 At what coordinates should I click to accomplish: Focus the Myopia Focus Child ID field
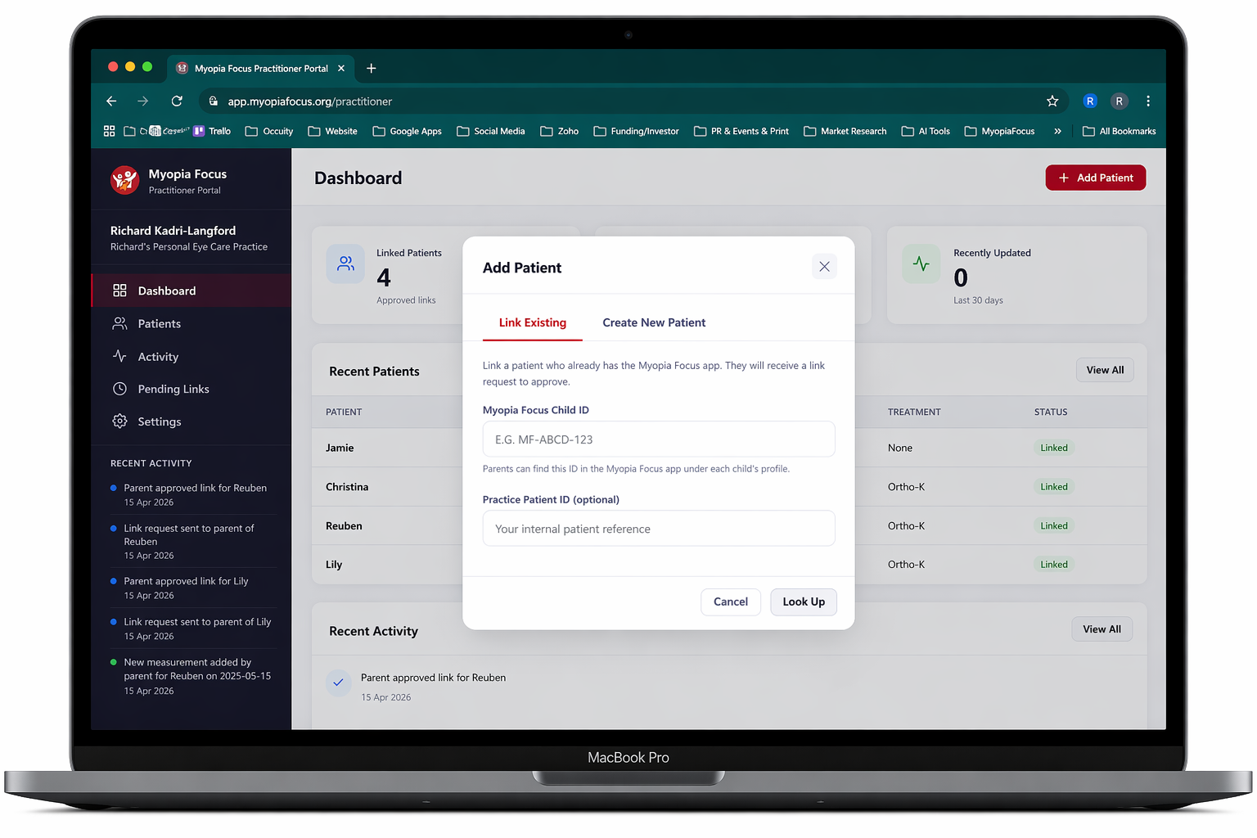pos(659,439)
